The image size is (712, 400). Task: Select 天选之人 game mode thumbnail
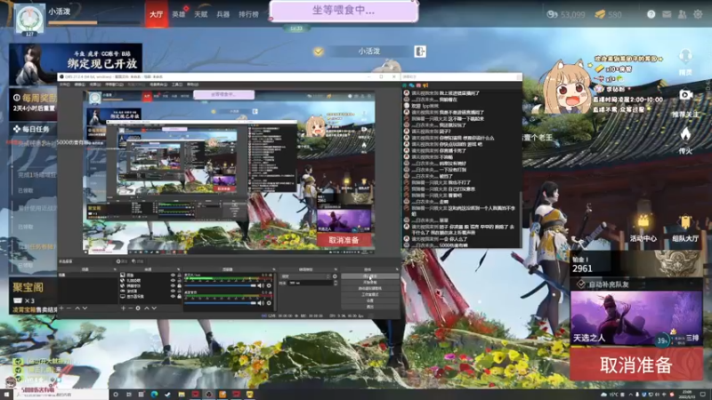pyautogui.click(x=636, y=318)
